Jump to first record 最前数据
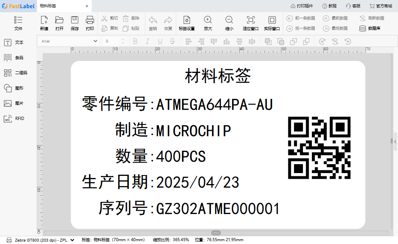The height and width of the screenshot is (244, 398). 335,18
